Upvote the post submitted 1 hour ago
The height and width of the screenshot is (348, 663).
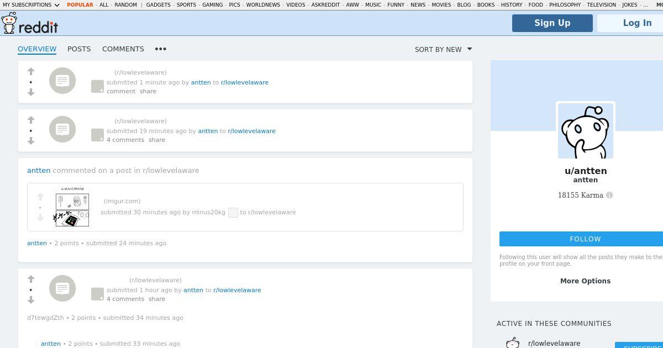pos(31,279)
